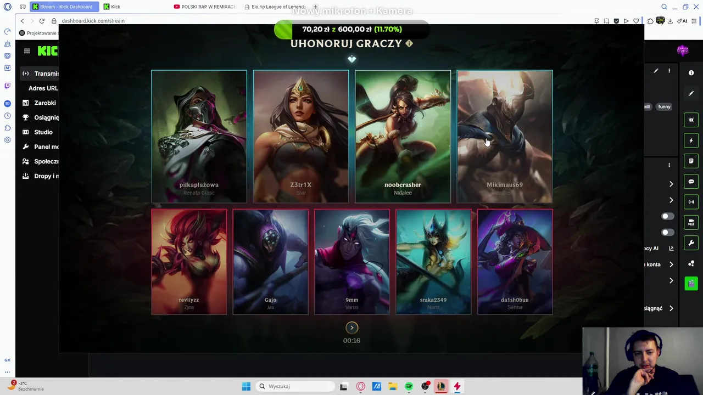Screen dimensions: 703x395
Task: Open Twitch icon in Opera GX sidebar
Action: coord(7,86)
